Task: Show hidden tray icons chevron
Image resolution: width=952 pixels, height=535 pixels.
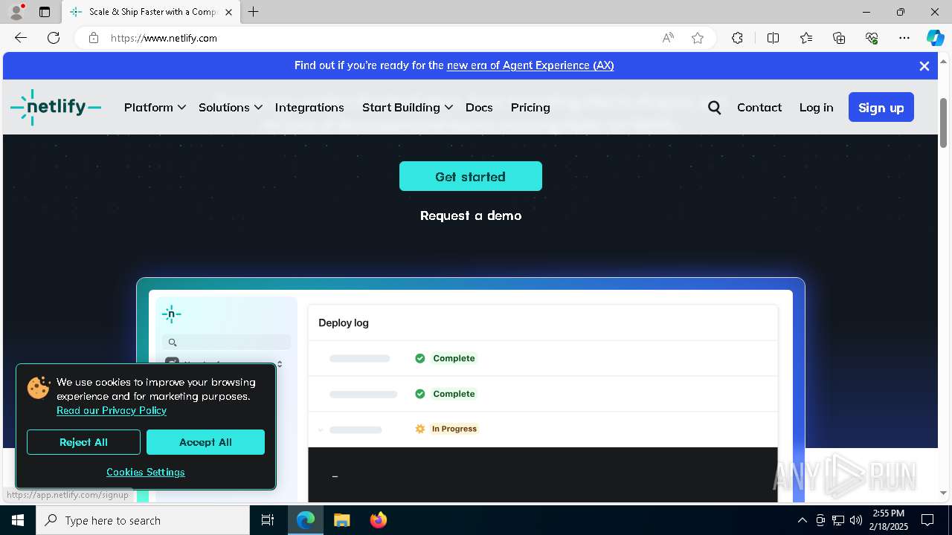Action: tap(802, 520)
